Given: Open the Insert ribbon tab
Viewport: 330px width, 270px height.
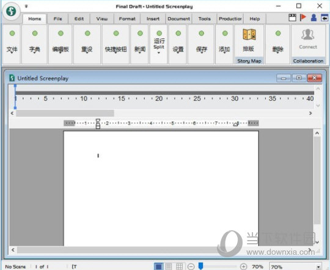Looking at the screenshot, I should point(153,19).
